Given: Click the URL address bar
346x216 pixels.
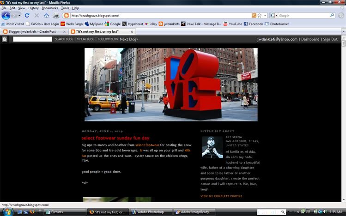Looking at the screenshot, I should pyautogui.click(x=161, y=15).
